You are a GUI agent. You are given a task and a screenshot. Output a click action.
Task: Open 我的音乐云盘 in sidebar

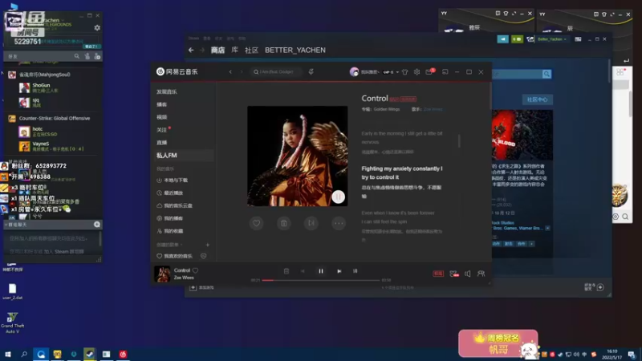[177, 205]
